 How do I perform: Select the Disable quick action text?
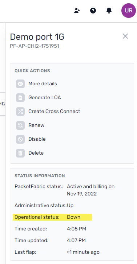37,139
